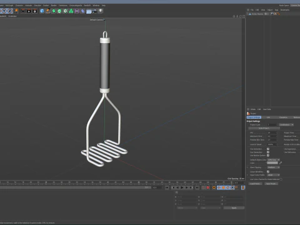Click Save Preset button

(x=271, y=184)
